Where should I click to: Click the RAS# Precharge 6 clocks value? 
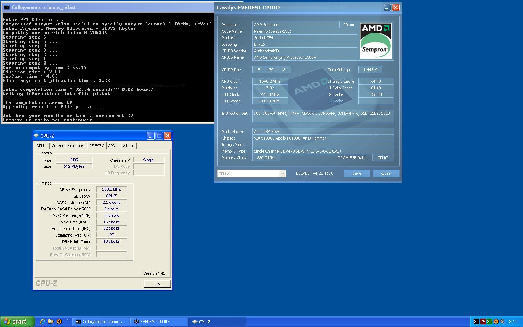click(x=112, y=215)
